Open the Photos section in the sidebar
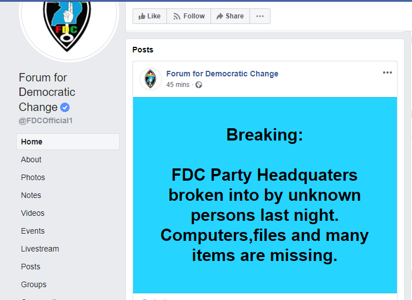The width and height of the screenshot is (412, 300). pyautogui.click(x=33, y=178)
